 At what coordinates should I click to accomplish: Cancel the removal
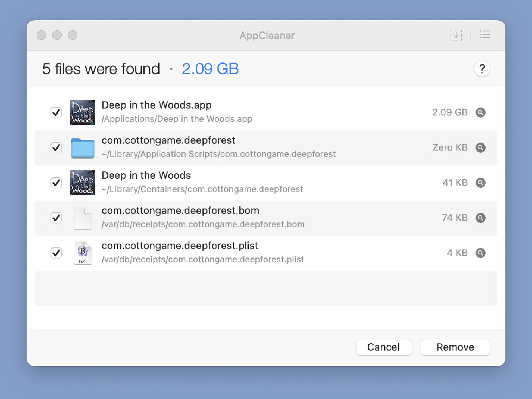(384, 347)
